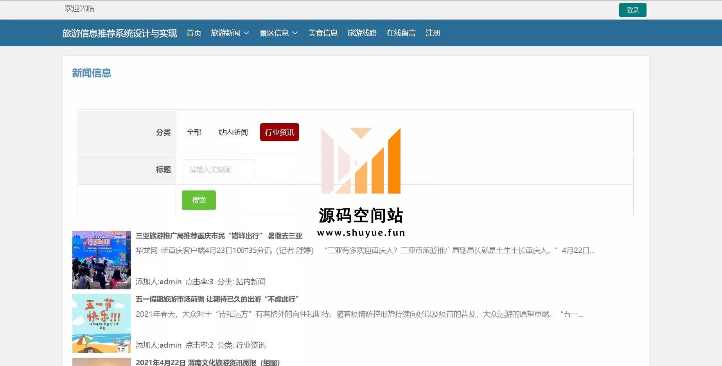The height and width of the screenshot is (366, 722).
Task: Open the 三亚旅游推广局 news thumbnail
Action: tap(102, 260)
